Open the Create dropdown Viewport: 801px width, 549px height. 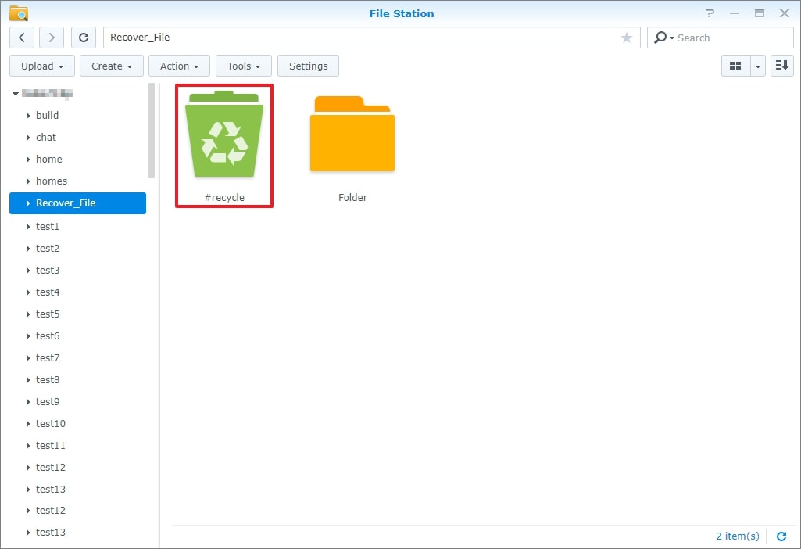tap(111, 66)
